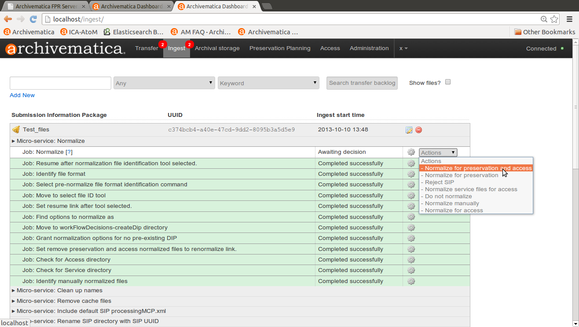579x327 pixels.
Task: Click gear icon beside Identify file format job
Action: [411, 174]
